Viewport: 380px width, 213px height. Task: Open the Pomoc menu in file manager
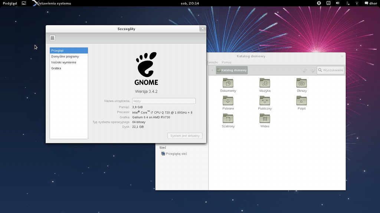(x=227, y=62)
